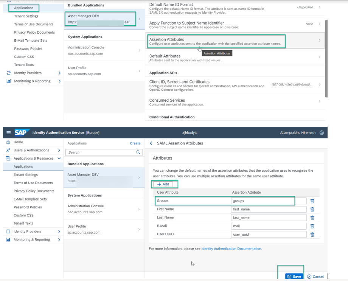
Task: Select Administration Console in upper screenshot
Action: point(104,51)
